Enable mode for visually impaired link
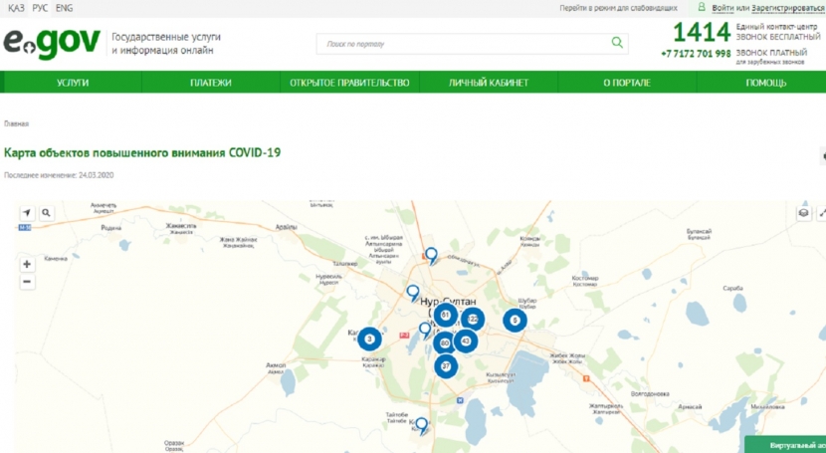 tap(618, 8)
